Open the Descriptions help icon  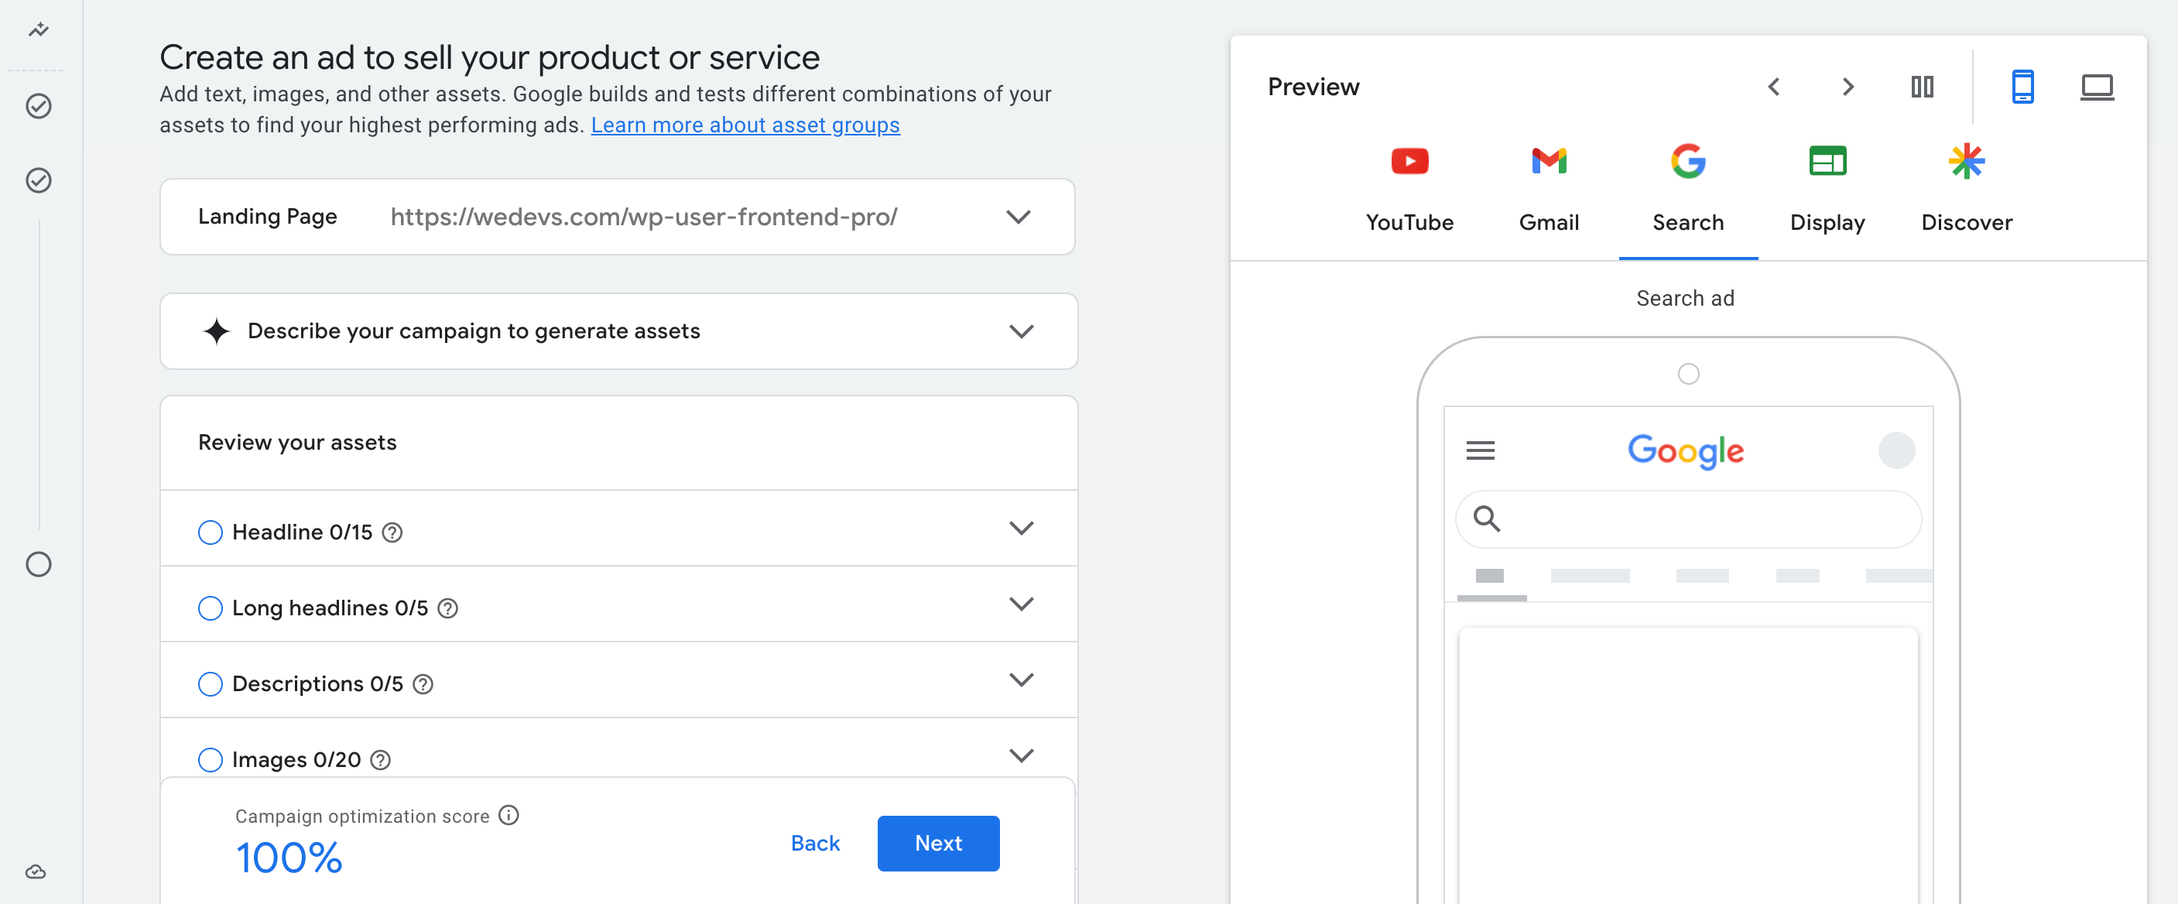(423, 684)
